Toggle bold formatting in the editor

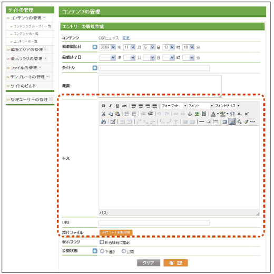103,106
